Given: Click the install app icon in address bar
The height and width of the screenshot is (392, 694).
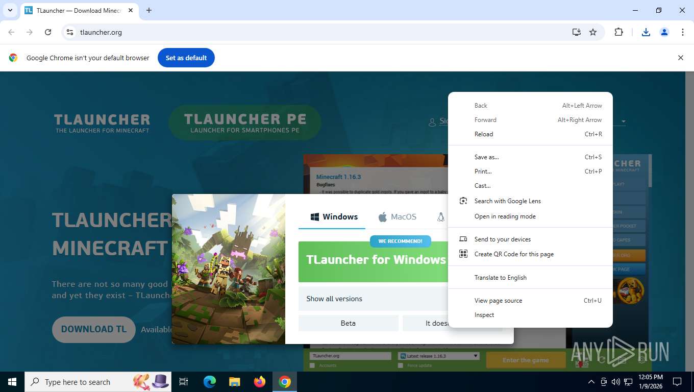Looking at the screenshot, I should (577, 32).
